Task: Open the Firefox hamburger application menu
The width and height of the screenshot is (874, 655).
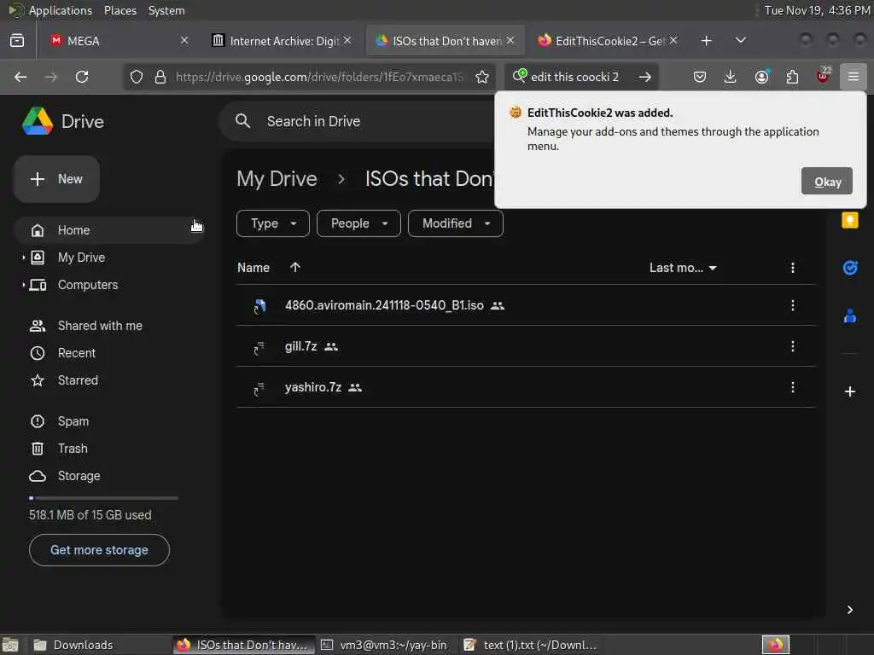Action: [853, 77]
